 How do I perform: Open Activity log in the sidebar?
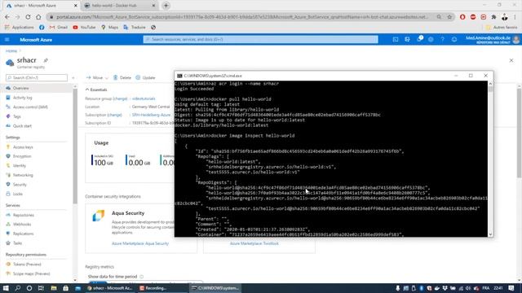point(23,98)
